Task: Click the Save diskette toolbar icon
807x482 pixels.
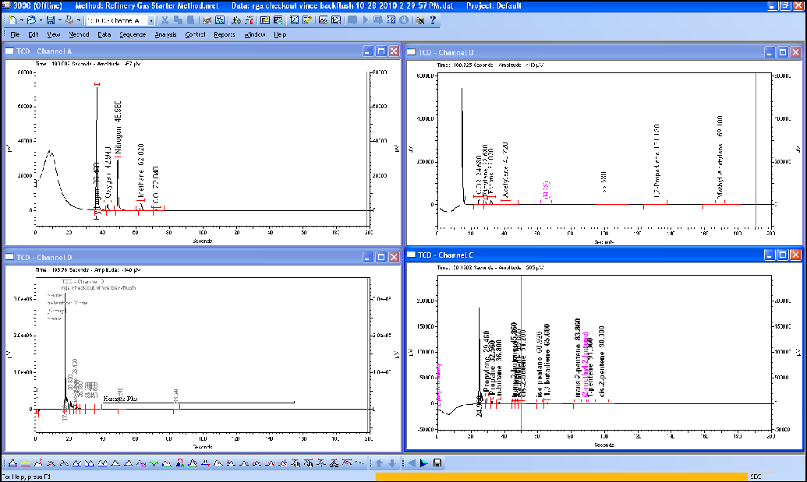Action: click(51, 20)
